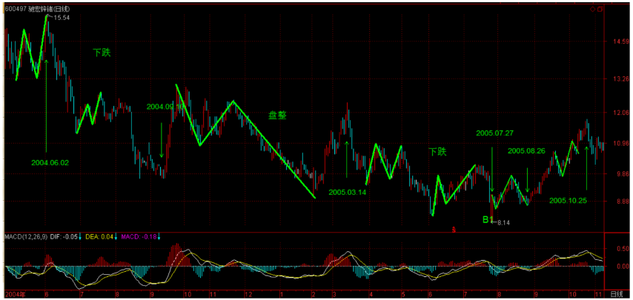Click the 盘整 consolidation annotation text
Viewport: 633px width, 300px height.
277,116
